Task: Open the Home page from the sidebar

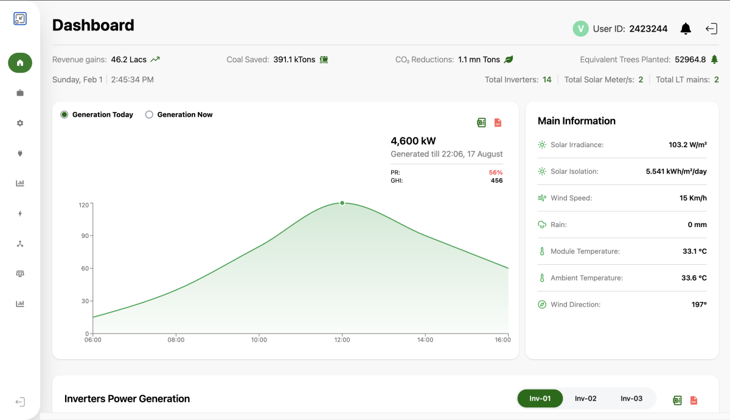Action: (20, 63)
